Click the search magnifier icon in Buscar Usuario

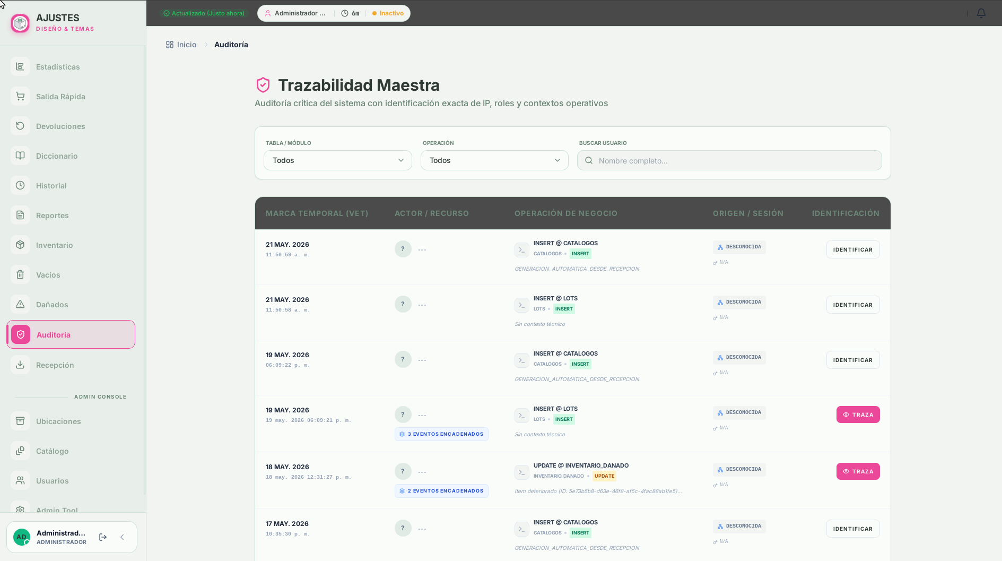click(589, 160)
